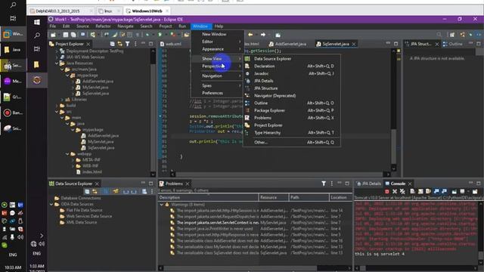Click Remove Launch X icon in Console
Screen dimensions: 484x272
coord(395,191)
